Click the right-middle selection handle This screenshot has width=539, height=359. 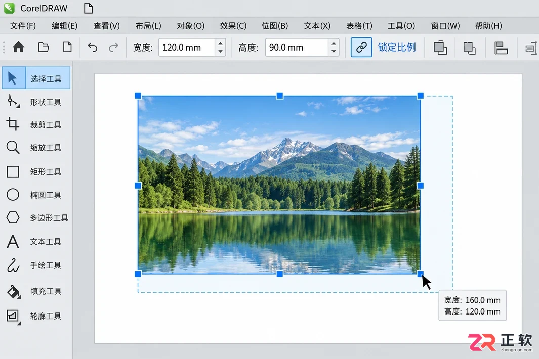420,186
